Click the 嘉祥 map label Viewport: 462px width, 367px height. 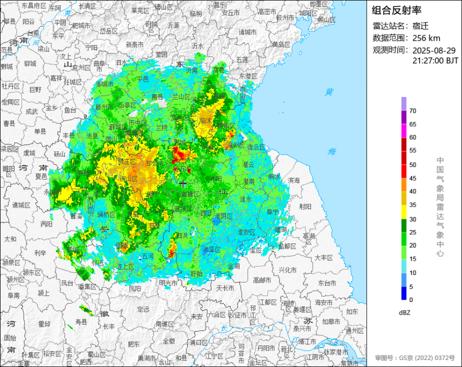(x=56, y=78)
